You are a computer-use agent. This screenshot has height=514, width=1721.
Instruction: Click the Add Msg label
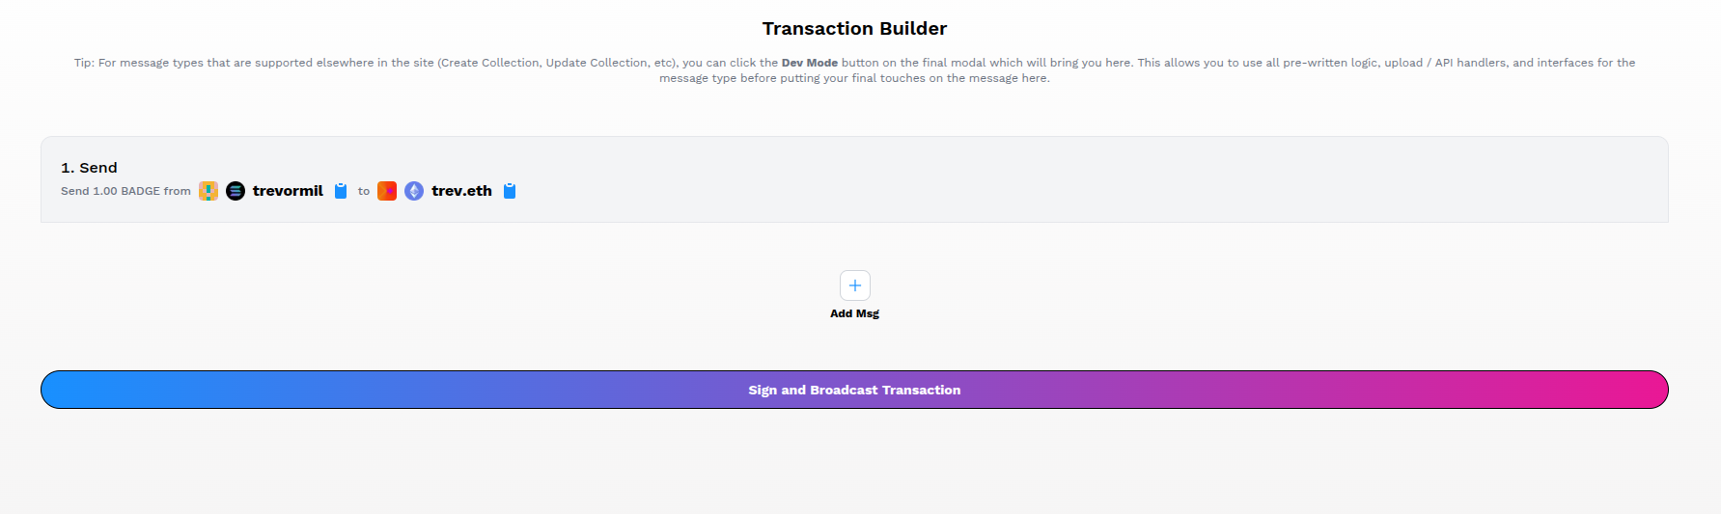click(854, 313)
